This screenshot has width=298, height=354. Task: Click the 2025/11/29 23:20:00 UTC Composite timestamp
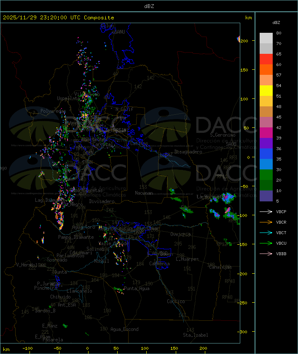pos(59,17)
